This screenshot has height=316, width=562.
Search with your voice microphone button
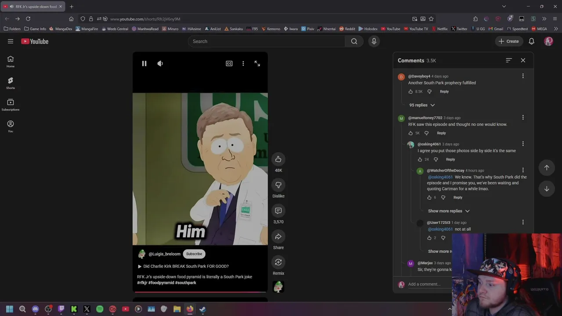[374, 41]
